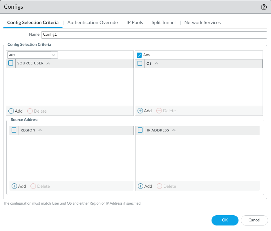Sort by the IP Address column arrow

[174, 130]
